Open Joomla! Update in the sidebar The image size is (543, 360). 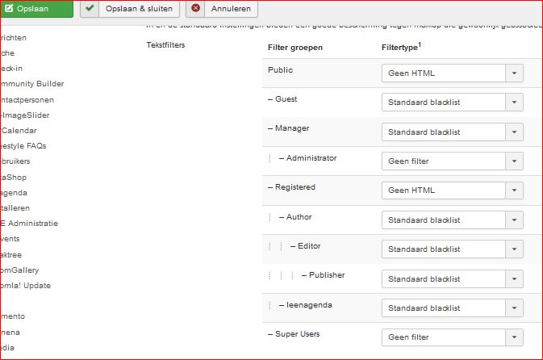(x=26, y=286)
